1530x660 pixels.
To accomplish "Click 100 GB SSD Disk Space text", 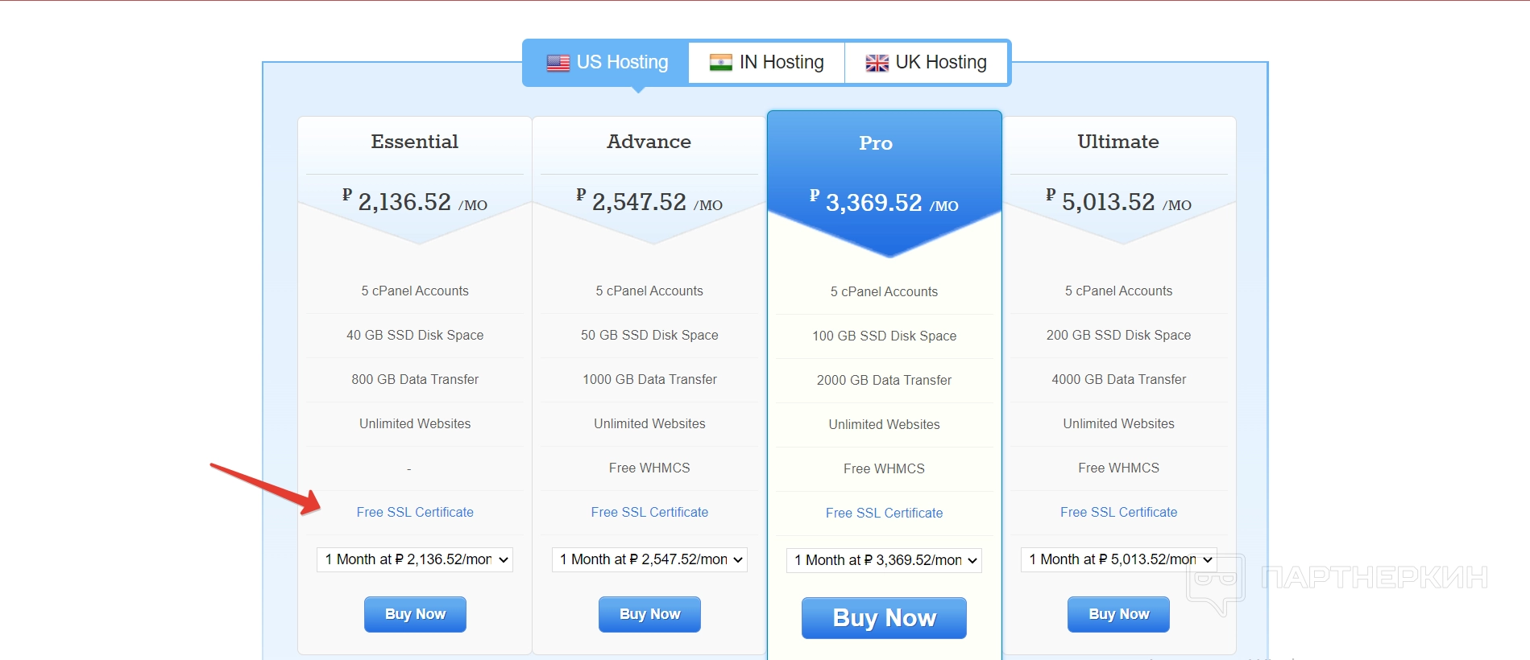I will 884,336.
